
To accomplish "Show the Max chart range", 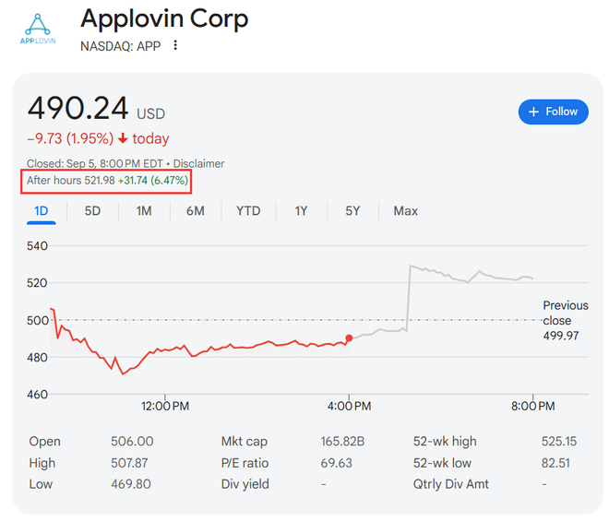I will 405,211.
